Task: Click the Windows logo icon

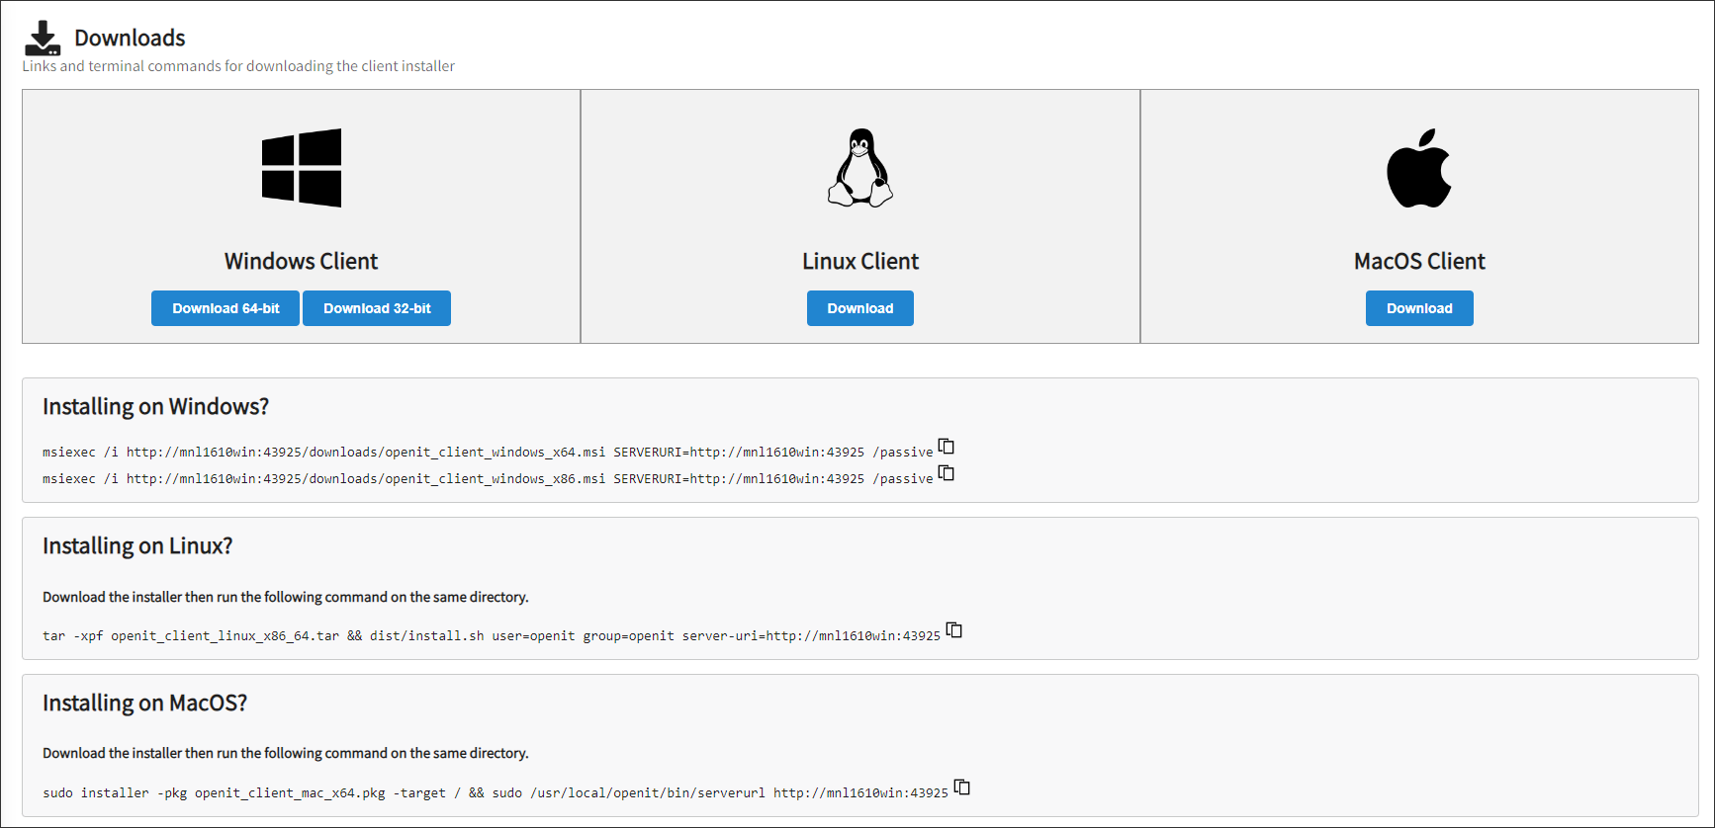Action: tap(302, 168)
